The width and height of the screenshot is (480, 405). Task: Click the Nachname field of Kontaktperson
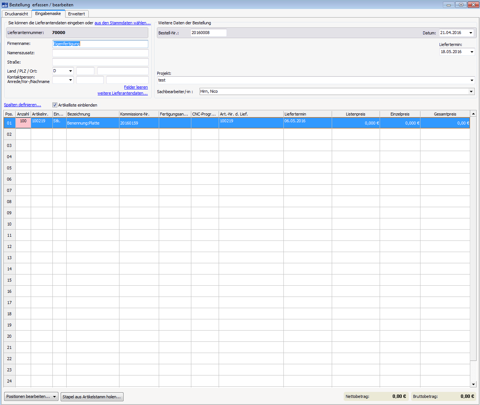127,80
